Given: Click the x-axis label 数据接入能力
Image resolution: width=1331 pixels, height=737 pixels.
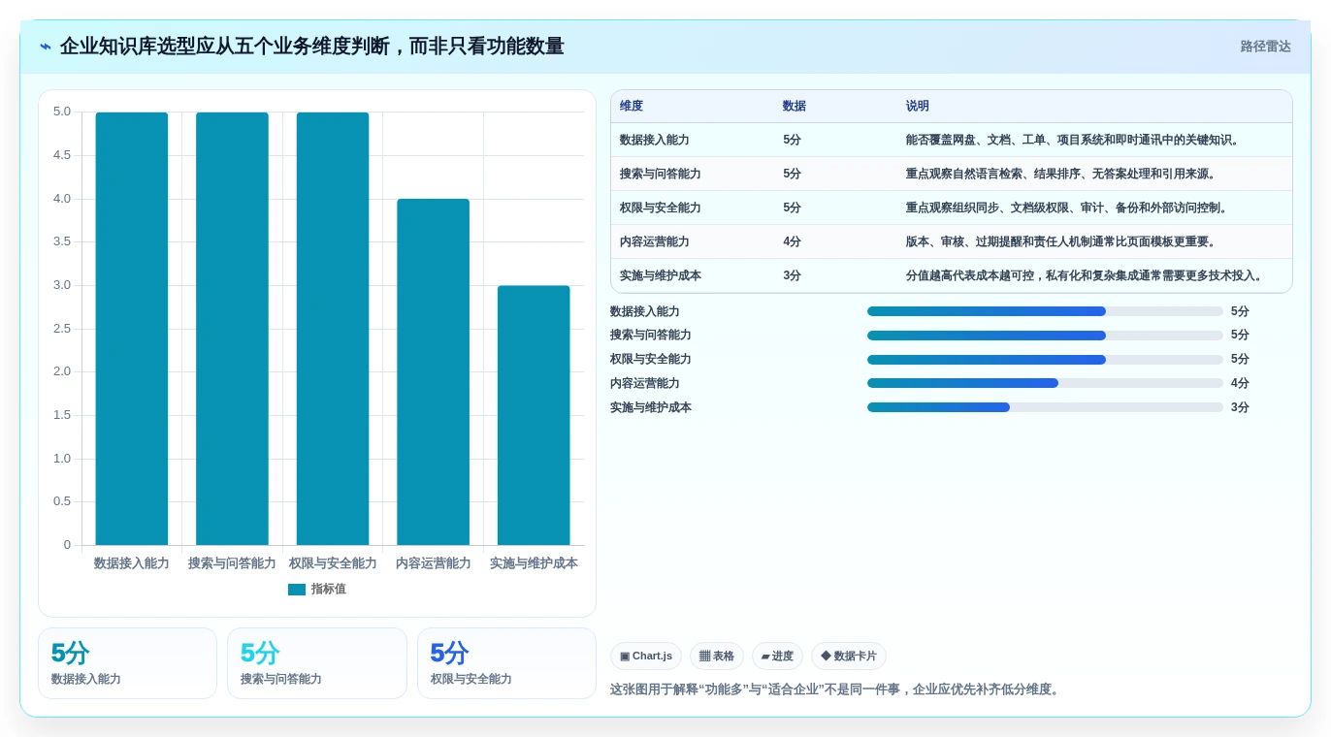Looking at the screenshot, I should tap(132, 563).
